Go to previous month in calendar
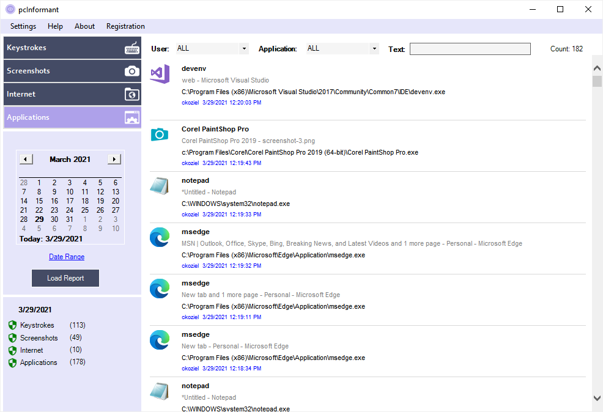Screen dimensions: 603x412 pos(26,159)
